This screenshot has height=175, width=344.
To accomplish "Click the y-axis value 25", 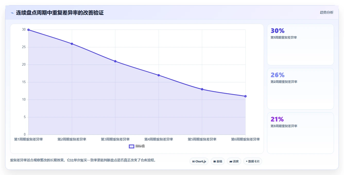I will pyautogui.click(x=24, y=47).
